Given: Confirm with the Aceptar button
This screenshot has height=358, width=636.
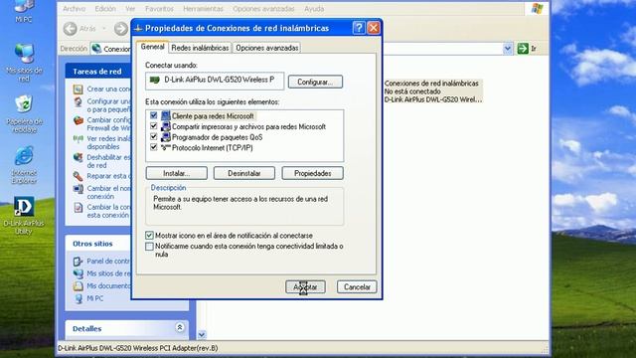Looking at the screenshot, I should [305, 287].
